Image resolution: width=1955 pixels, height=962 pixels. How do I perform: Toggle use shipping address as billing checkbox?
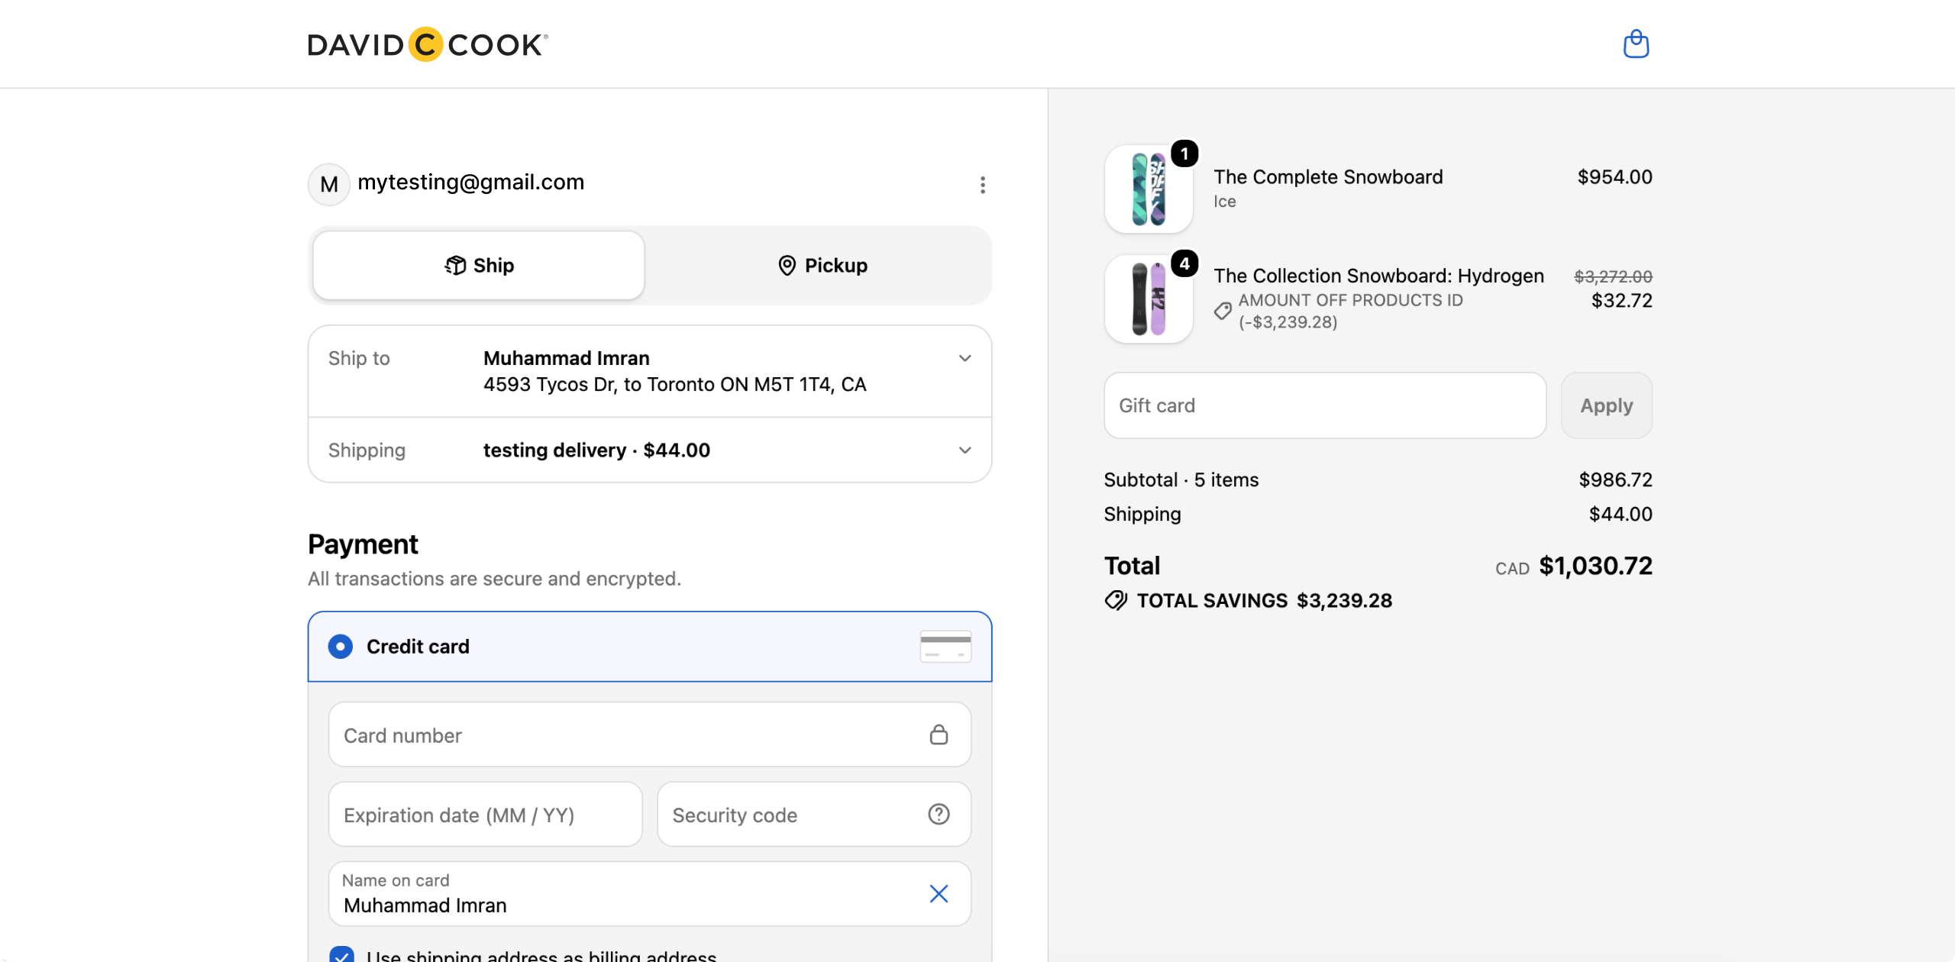point(342,954)
